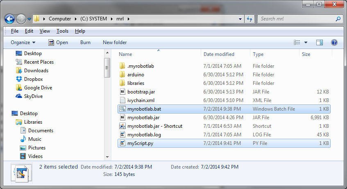The width and height of the screenshot is (347, 189).
Task: Open the Organize dropdown
Action: (x=23, y=42)
